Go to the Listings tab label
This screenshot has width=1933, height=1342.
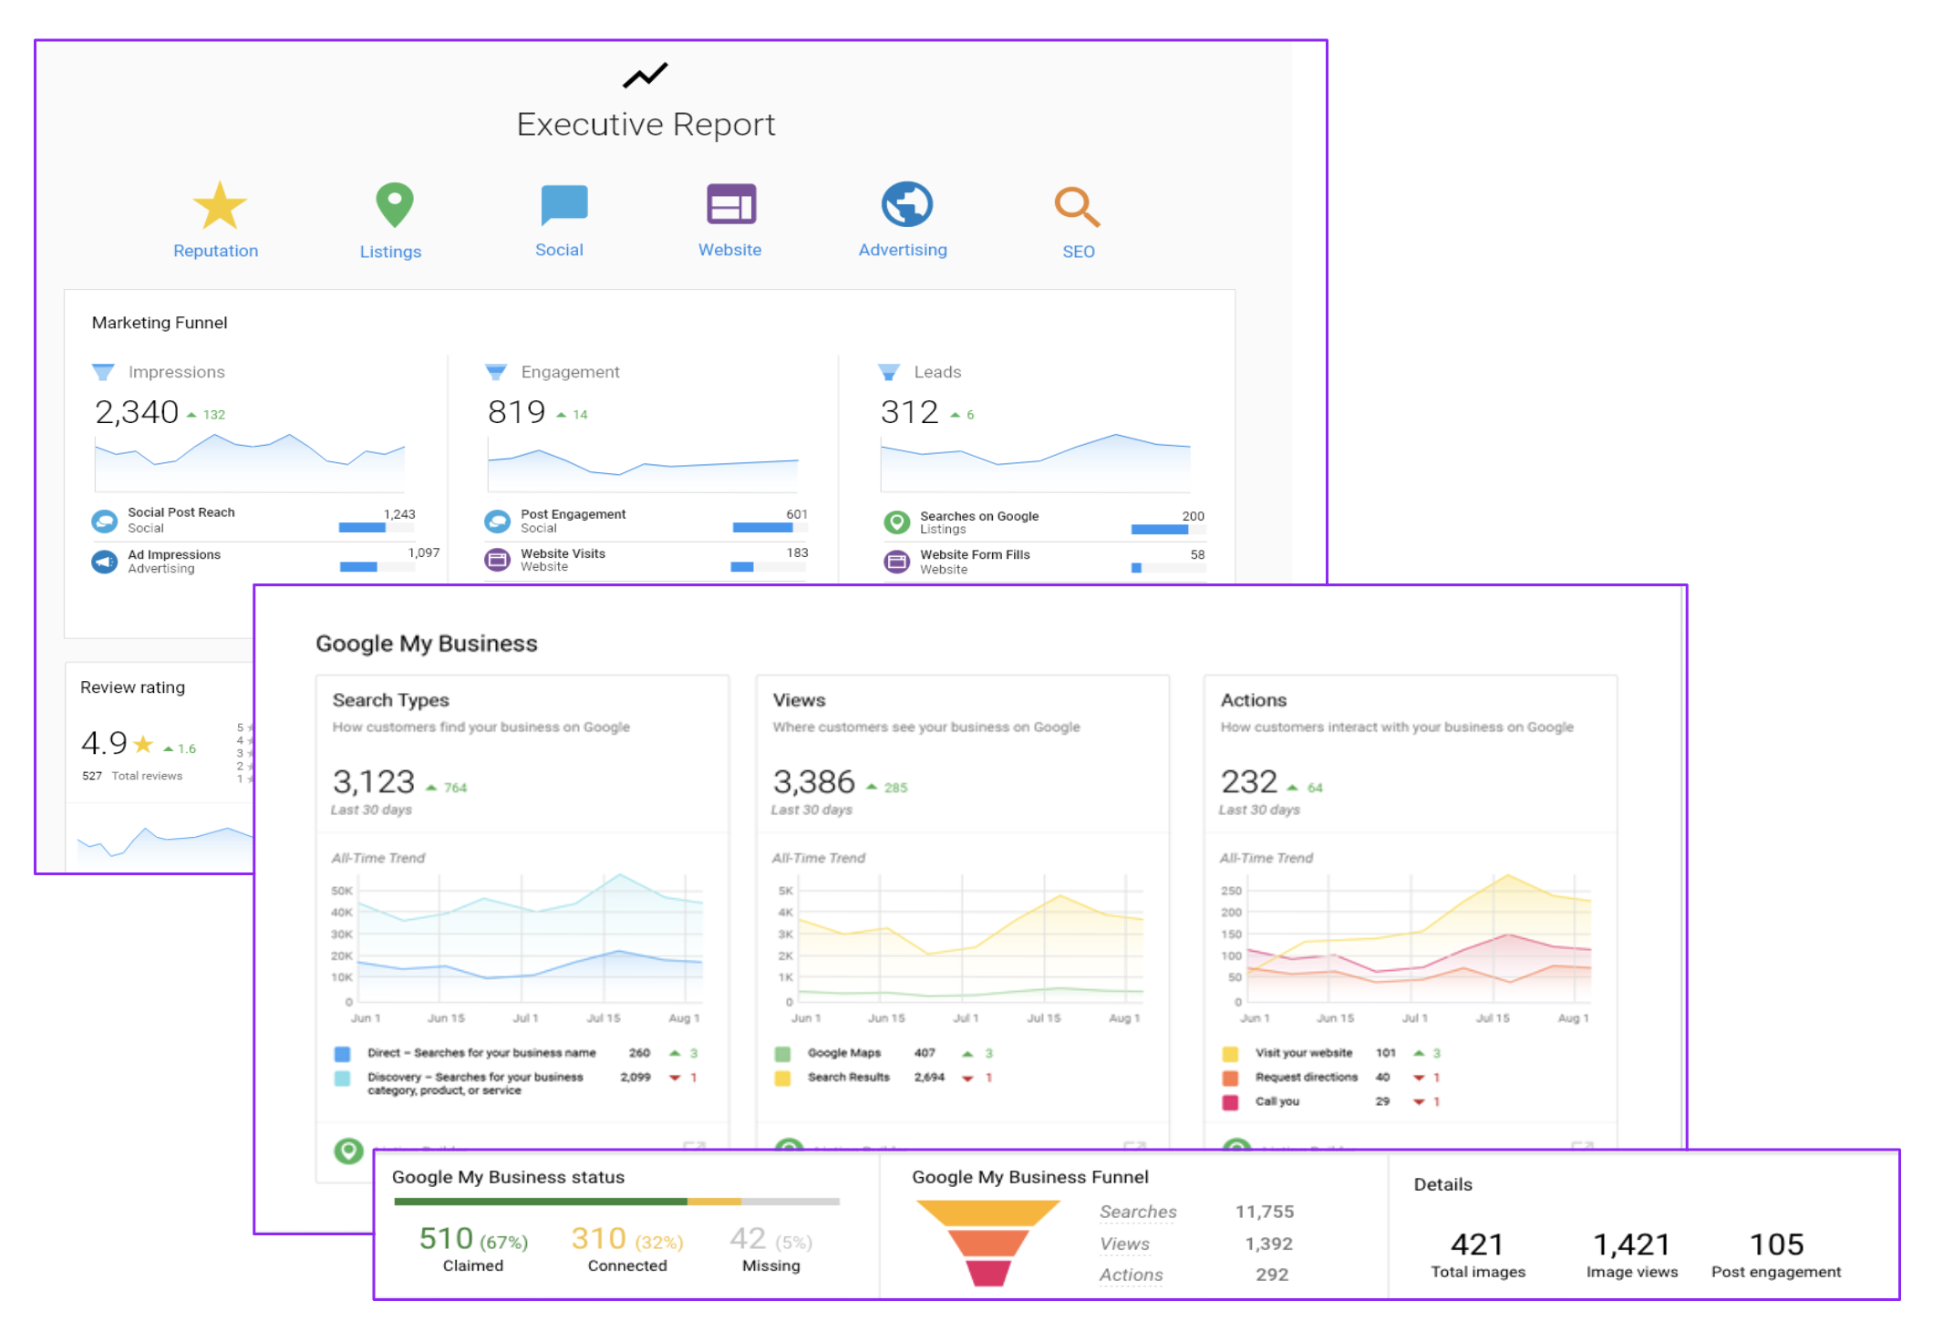coord(390,252)
